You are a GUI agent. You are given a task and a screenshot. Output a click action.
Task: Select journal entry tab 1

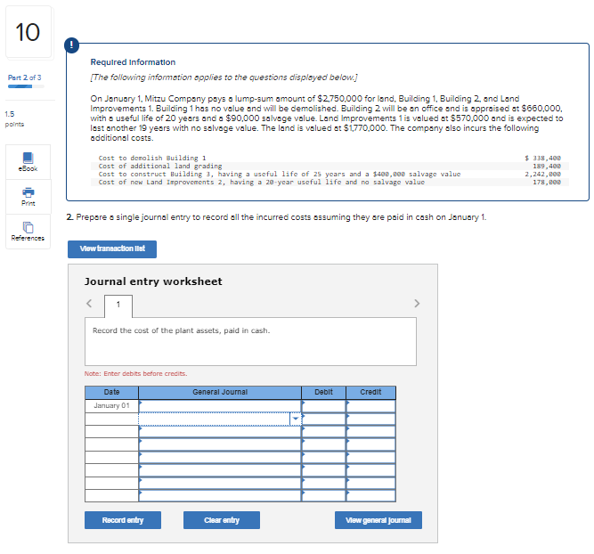[x=118, y=305]
